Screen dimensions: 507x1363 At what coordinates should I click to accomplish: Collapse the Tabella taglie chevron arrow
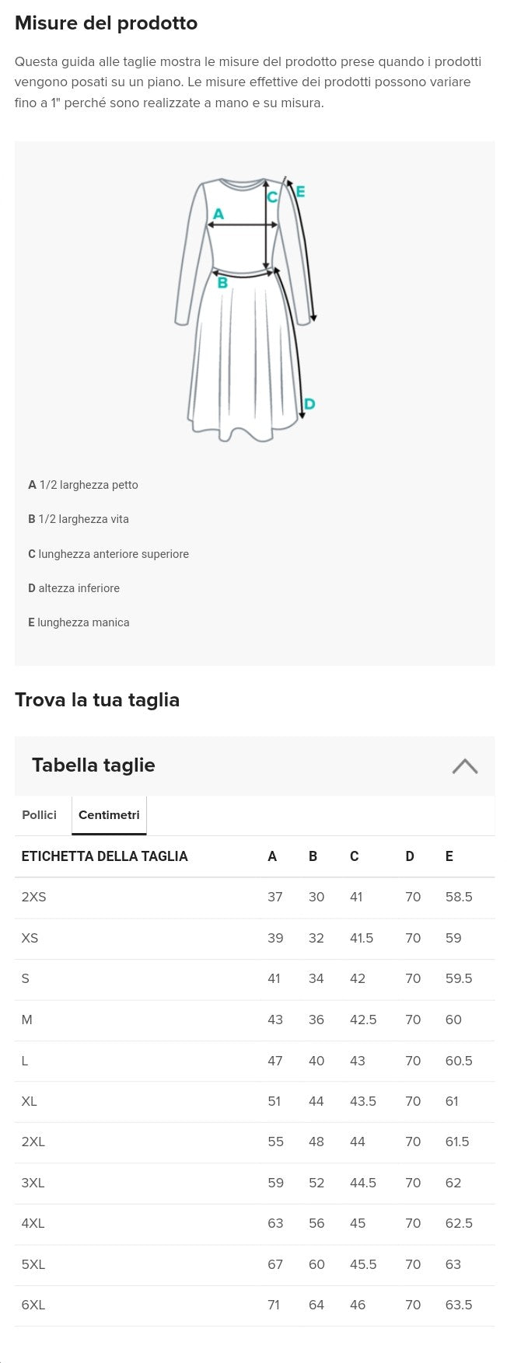[x=464, y=766]
